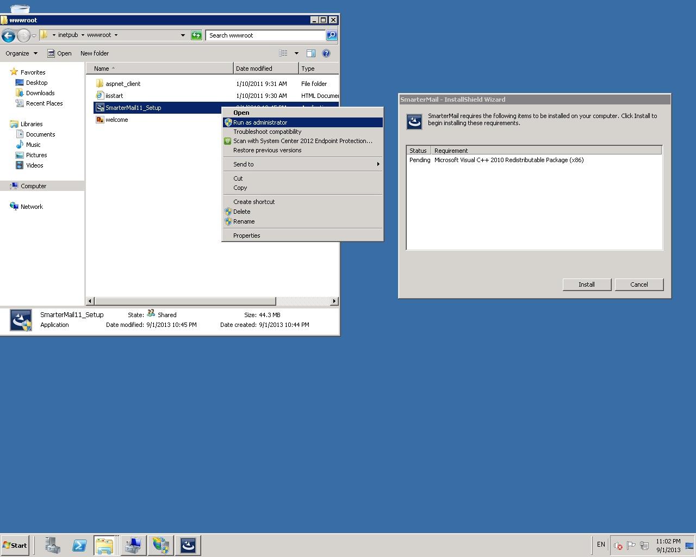The width and height of the screenshot is (696, 557).
Task: Open Windows PowerShell from the taskbar
Action: tap(79, 545)
